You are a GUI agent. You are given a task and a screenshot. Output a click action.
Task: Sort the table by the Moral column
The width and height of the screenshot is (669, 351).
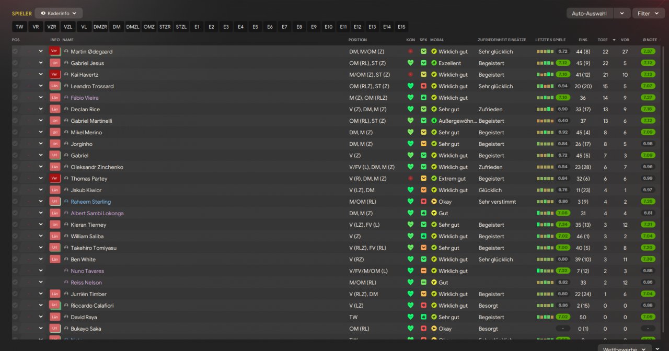[x=437, y=40]
